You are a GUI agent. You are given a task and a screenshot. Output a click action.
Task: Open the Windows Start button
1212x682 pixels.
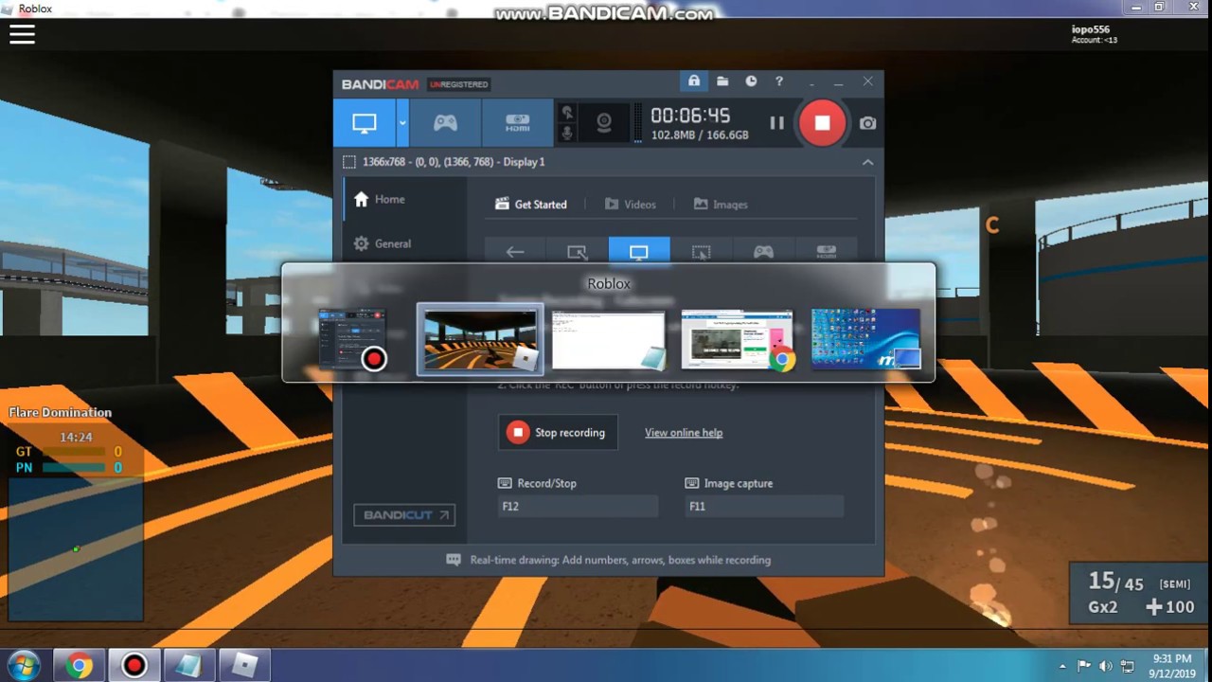[24, 665]
